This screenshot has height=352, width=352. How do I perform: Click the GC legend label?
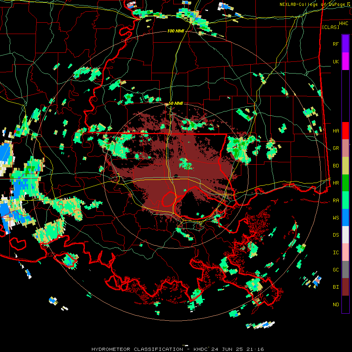pos(336,270)
